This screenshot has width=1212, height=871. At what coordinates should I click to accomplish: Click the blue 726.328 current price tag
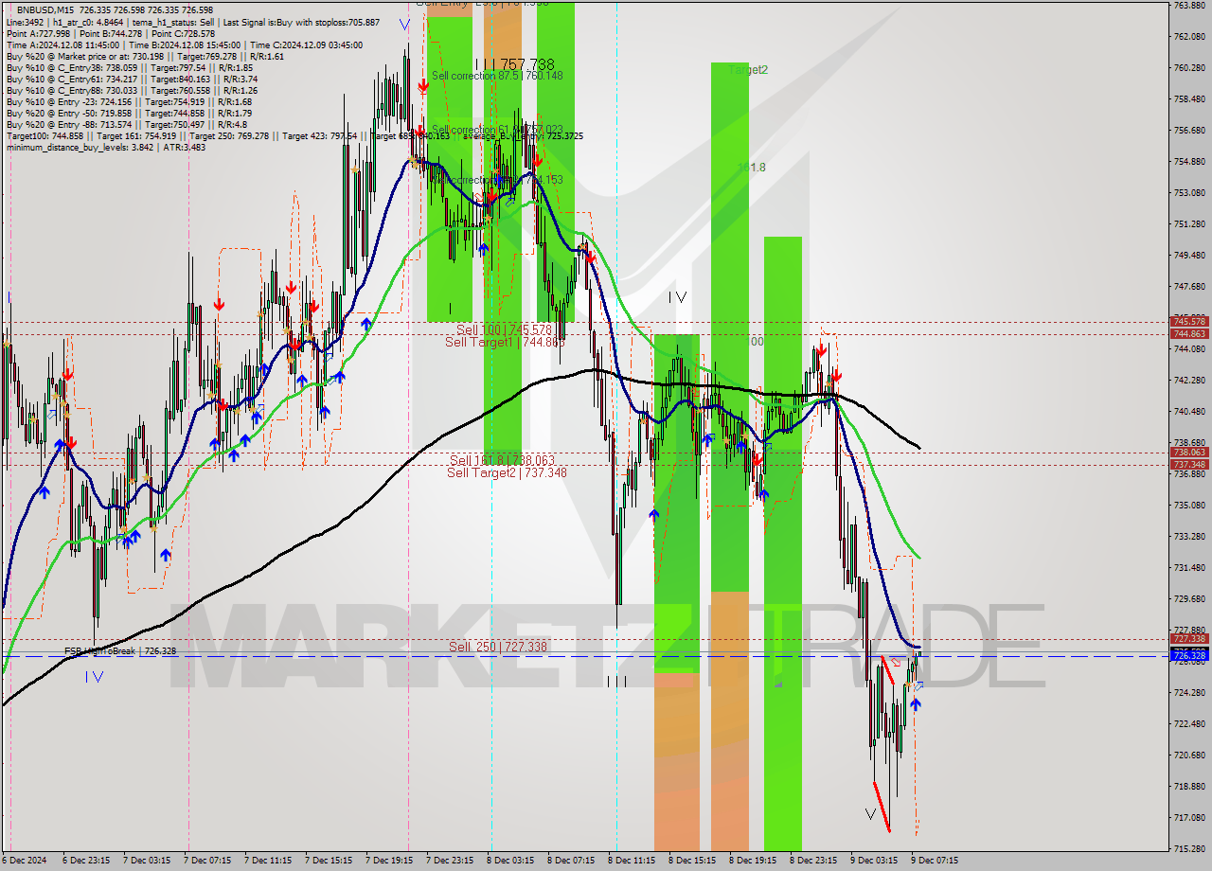(1188, 655)
